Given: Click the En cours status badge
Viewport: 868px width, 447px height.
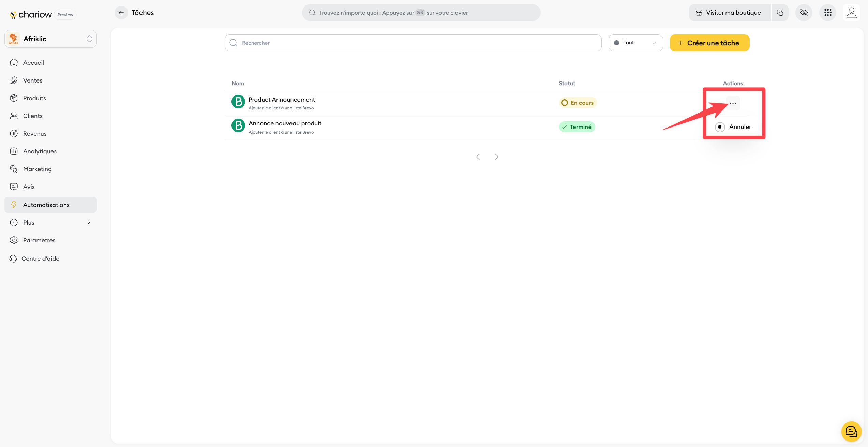Looking at the screenshot, I should click(x=578, y=103).
